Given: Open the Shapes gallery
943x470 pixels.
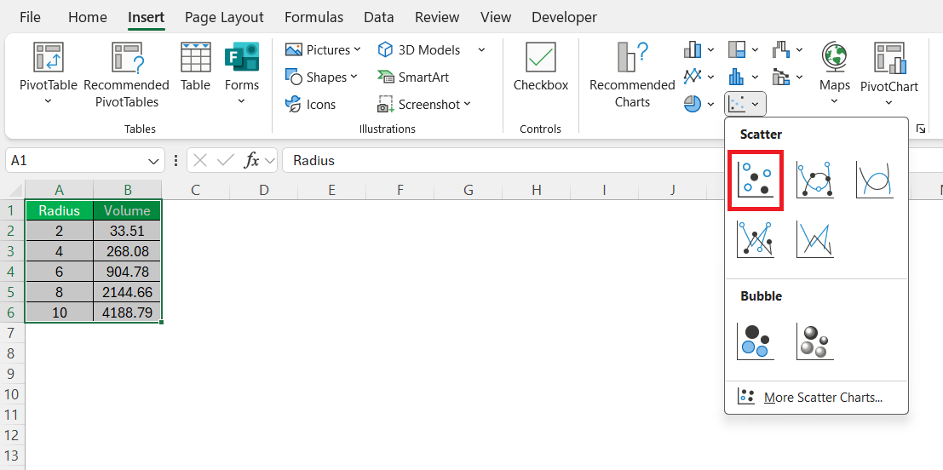Looking at the screenshot, I should pos(322,77).
